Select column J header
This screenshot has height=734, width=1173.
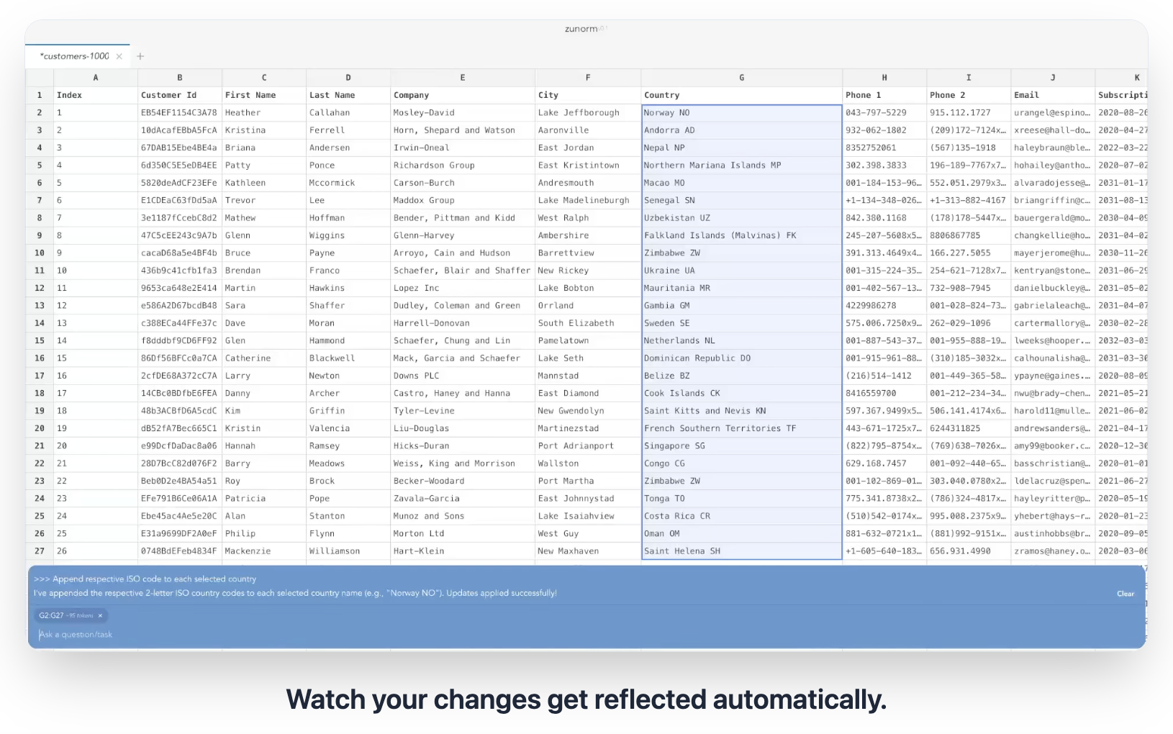point(1053,78)
